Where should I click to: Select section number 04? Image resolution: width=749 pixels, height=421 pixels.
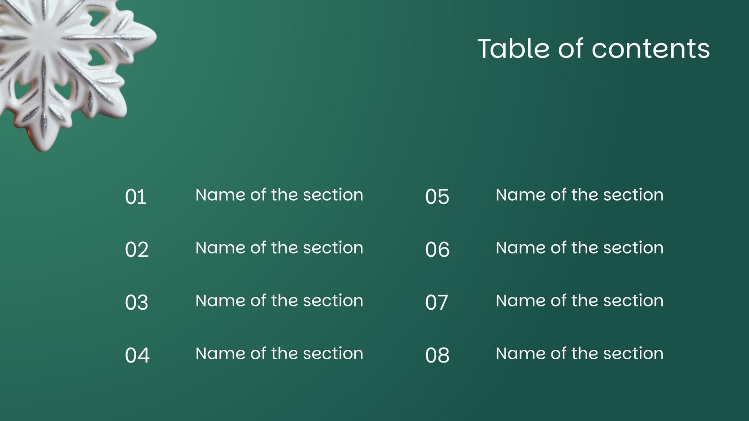click(137, 356)
